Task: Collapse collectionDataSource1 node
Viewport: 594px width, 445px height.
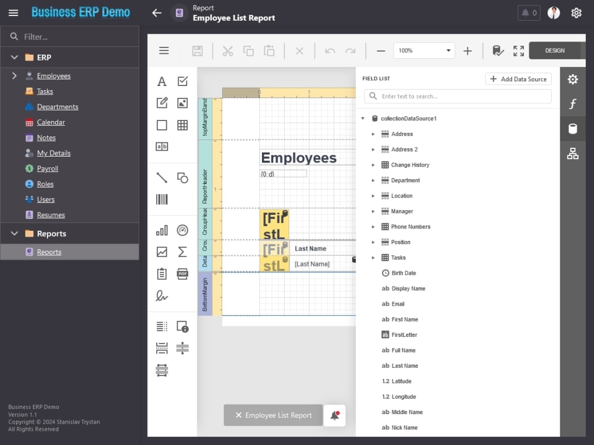Action: click(363, 119)
